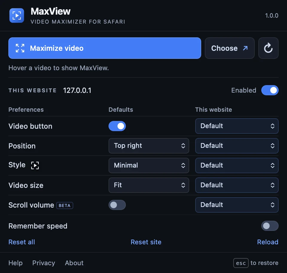
Task: Open the Video size Fit dropdown
Action: pos(149,185)
